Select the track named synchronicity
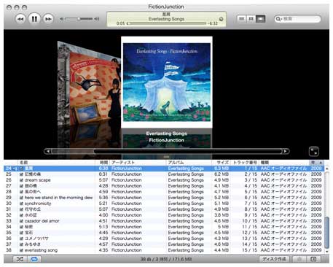Viewport: 333px width, 267px height. [38, 204]
